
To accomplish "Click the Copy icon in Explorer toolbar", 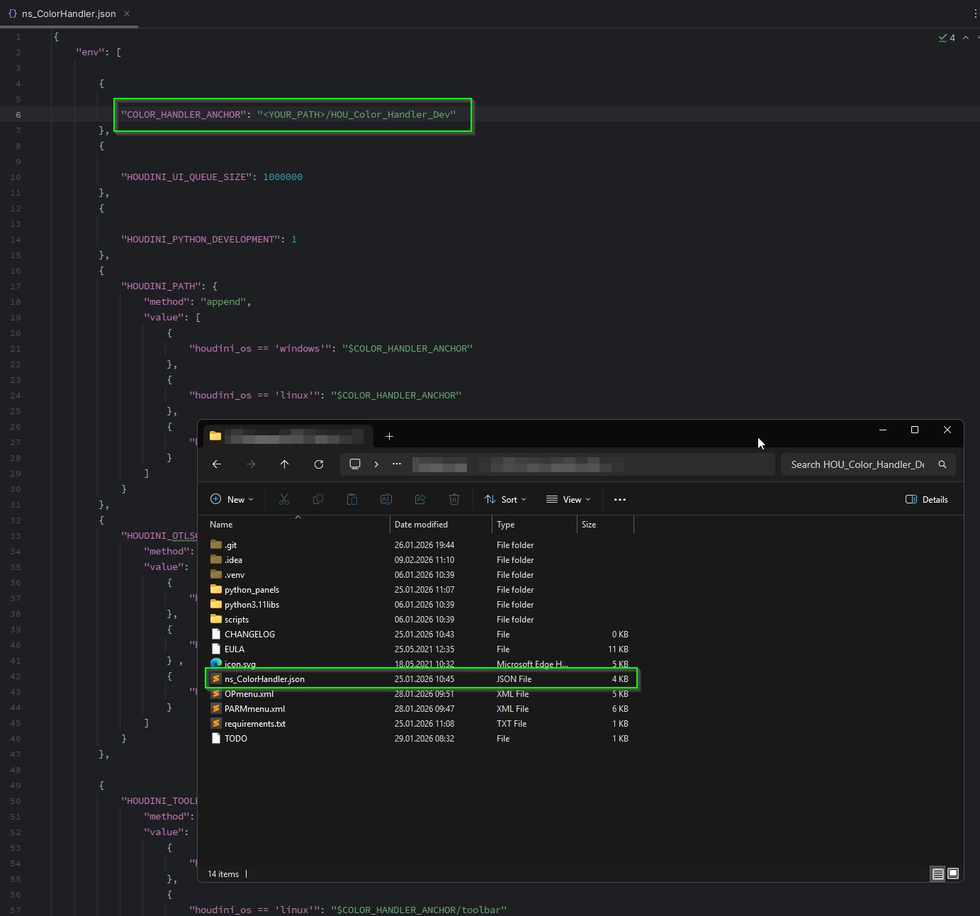I will [x=318, y=500].
